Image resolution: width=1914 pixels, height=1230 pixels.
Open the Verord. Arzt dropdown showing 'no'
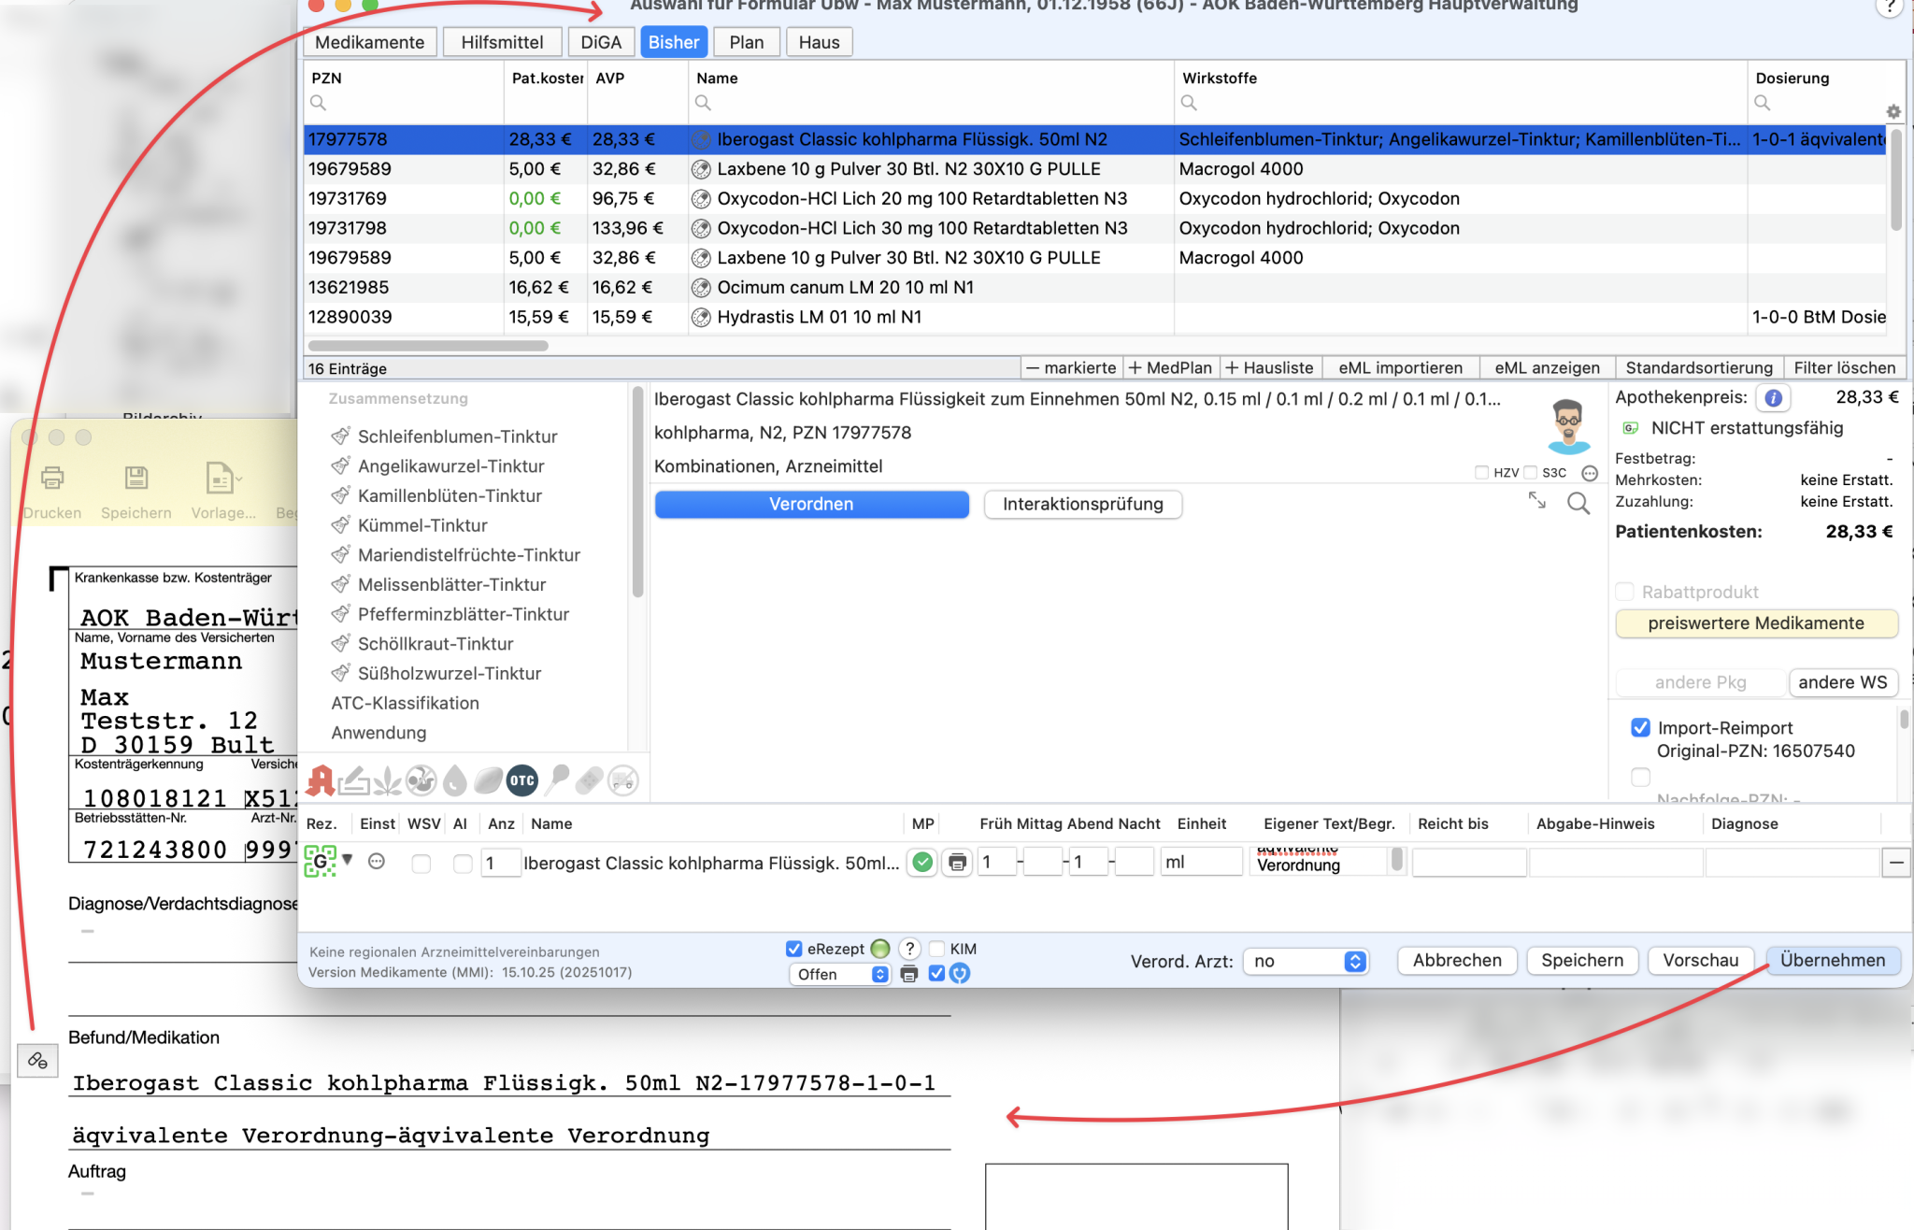pyautogui.click(x=1306, y=961)
